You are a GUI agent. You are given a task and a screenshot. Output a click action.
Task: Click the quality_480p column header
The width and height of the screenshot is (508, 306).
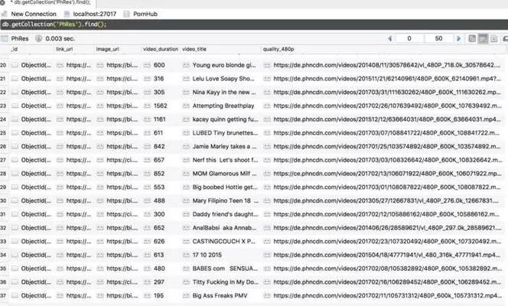[x=281, y=49]
